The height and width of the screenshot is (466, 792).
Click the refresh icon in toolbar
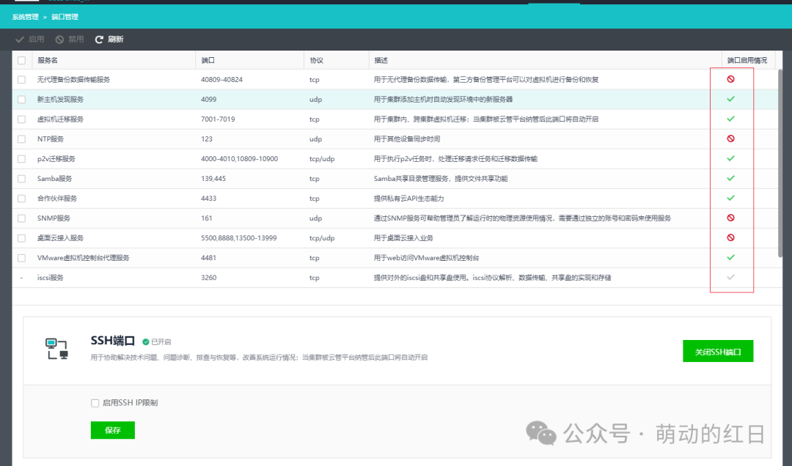click(x=99, y=40)
